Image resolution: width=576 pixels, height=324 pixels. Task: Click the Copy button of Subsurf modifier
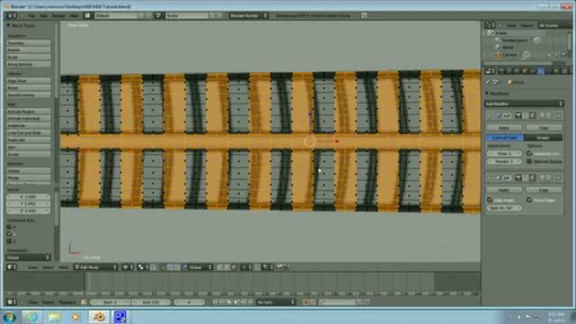(544, 128)
